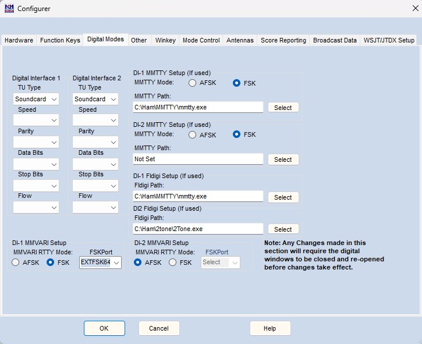Expand Digital Interface 2 Flow dropdown
This screenshot has width=422, height=344.
point(95,208)
